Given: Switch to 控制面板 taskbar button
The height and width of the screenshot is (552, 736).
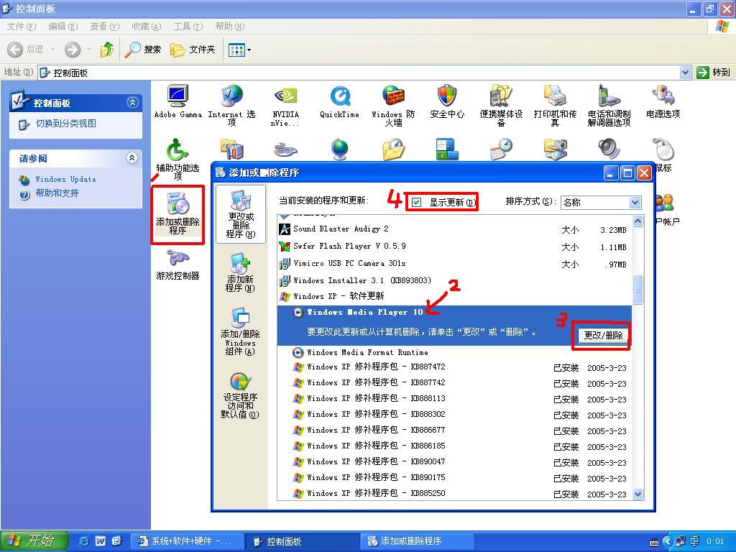Looking at the screenshot, I should click(x=303, y=541).
